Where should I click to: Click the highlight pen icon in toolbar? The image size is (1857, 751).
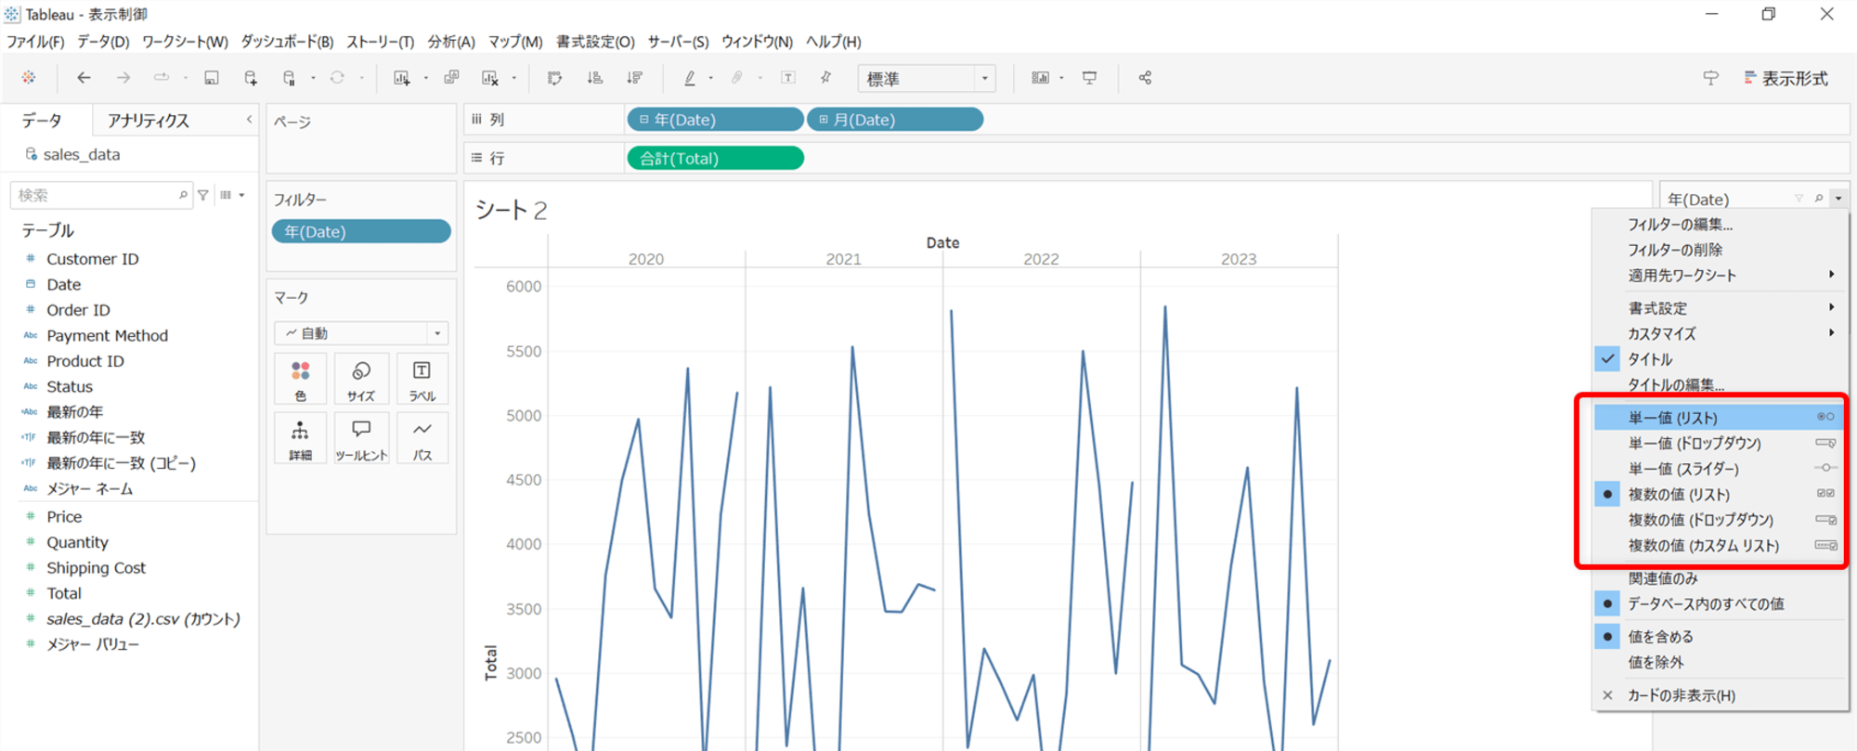[689, 78]
